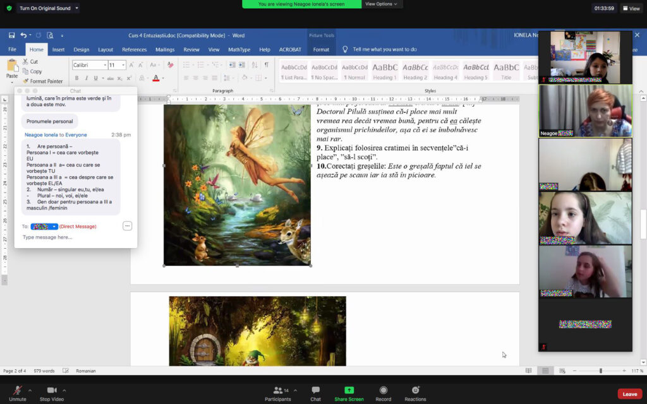Viewport: 647px width, 404px height.
Task: Expand audio options arrow next to Unmute
Action: click(30, 390)
